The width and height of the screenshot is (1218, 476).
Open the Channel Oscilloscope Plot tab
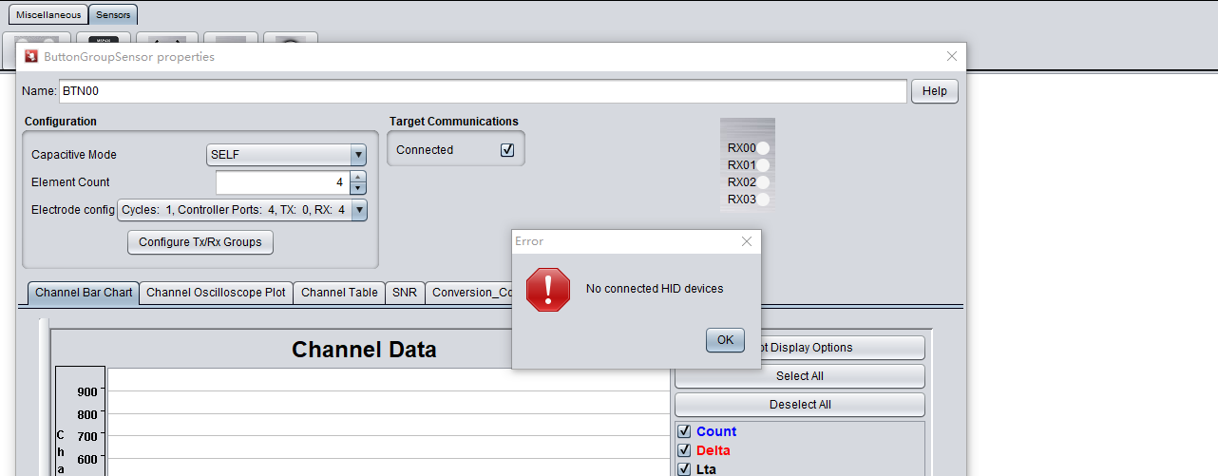click(x=216, y=293)
